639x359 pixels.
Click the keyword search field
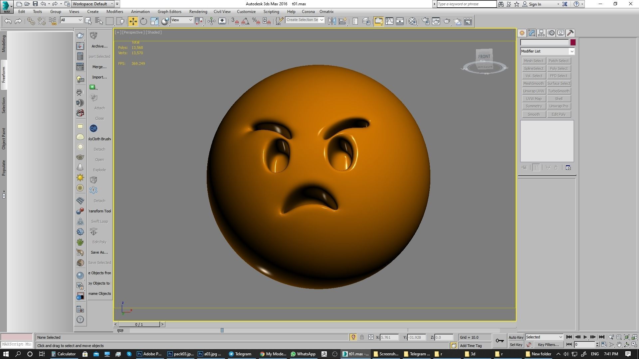tap(466, 4)
